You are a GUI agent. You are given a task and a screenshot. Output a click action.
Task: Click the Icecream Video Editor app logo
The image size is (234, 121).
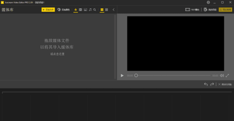pyautogui.click(x=2, y=2)
